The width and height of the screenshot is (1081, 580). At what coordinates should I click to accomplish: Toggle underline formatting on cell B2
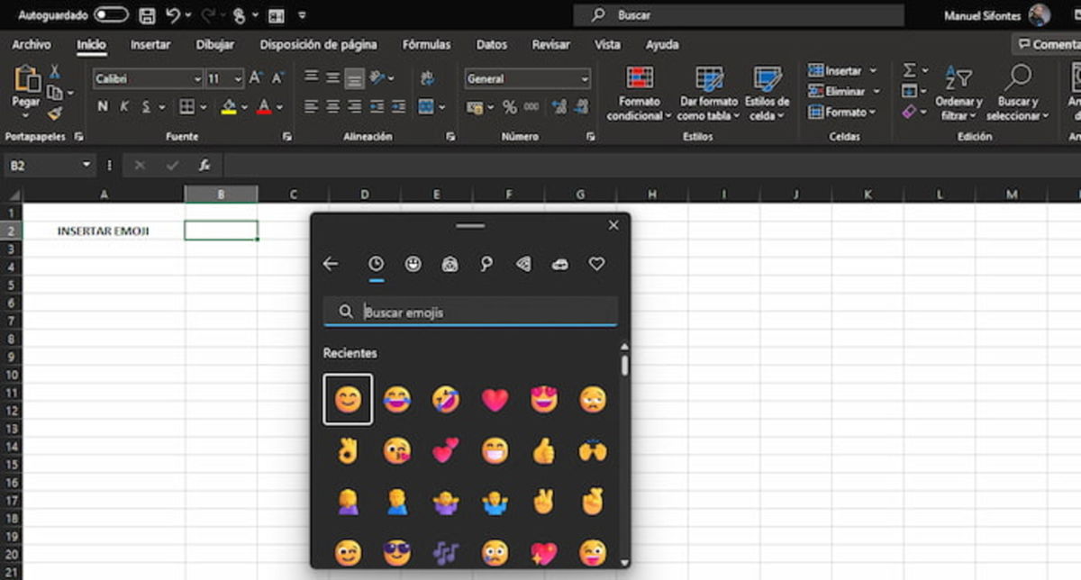point(146,106)
